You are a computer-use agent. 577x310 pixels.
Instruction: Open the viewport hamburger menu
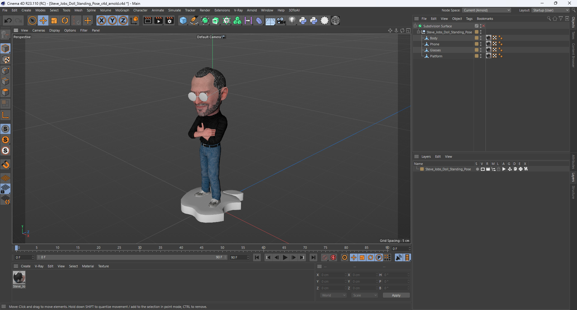click(x=16, y=30)
